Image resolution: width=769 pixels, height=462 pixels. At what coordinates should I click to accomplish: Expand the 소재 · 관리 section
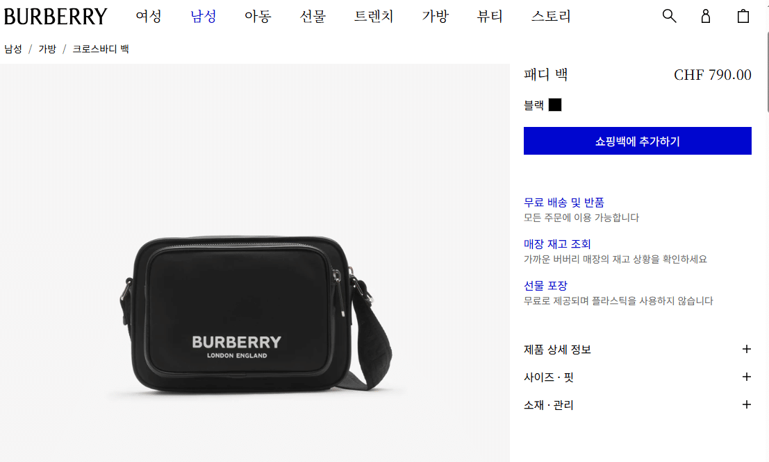[637, 404]
